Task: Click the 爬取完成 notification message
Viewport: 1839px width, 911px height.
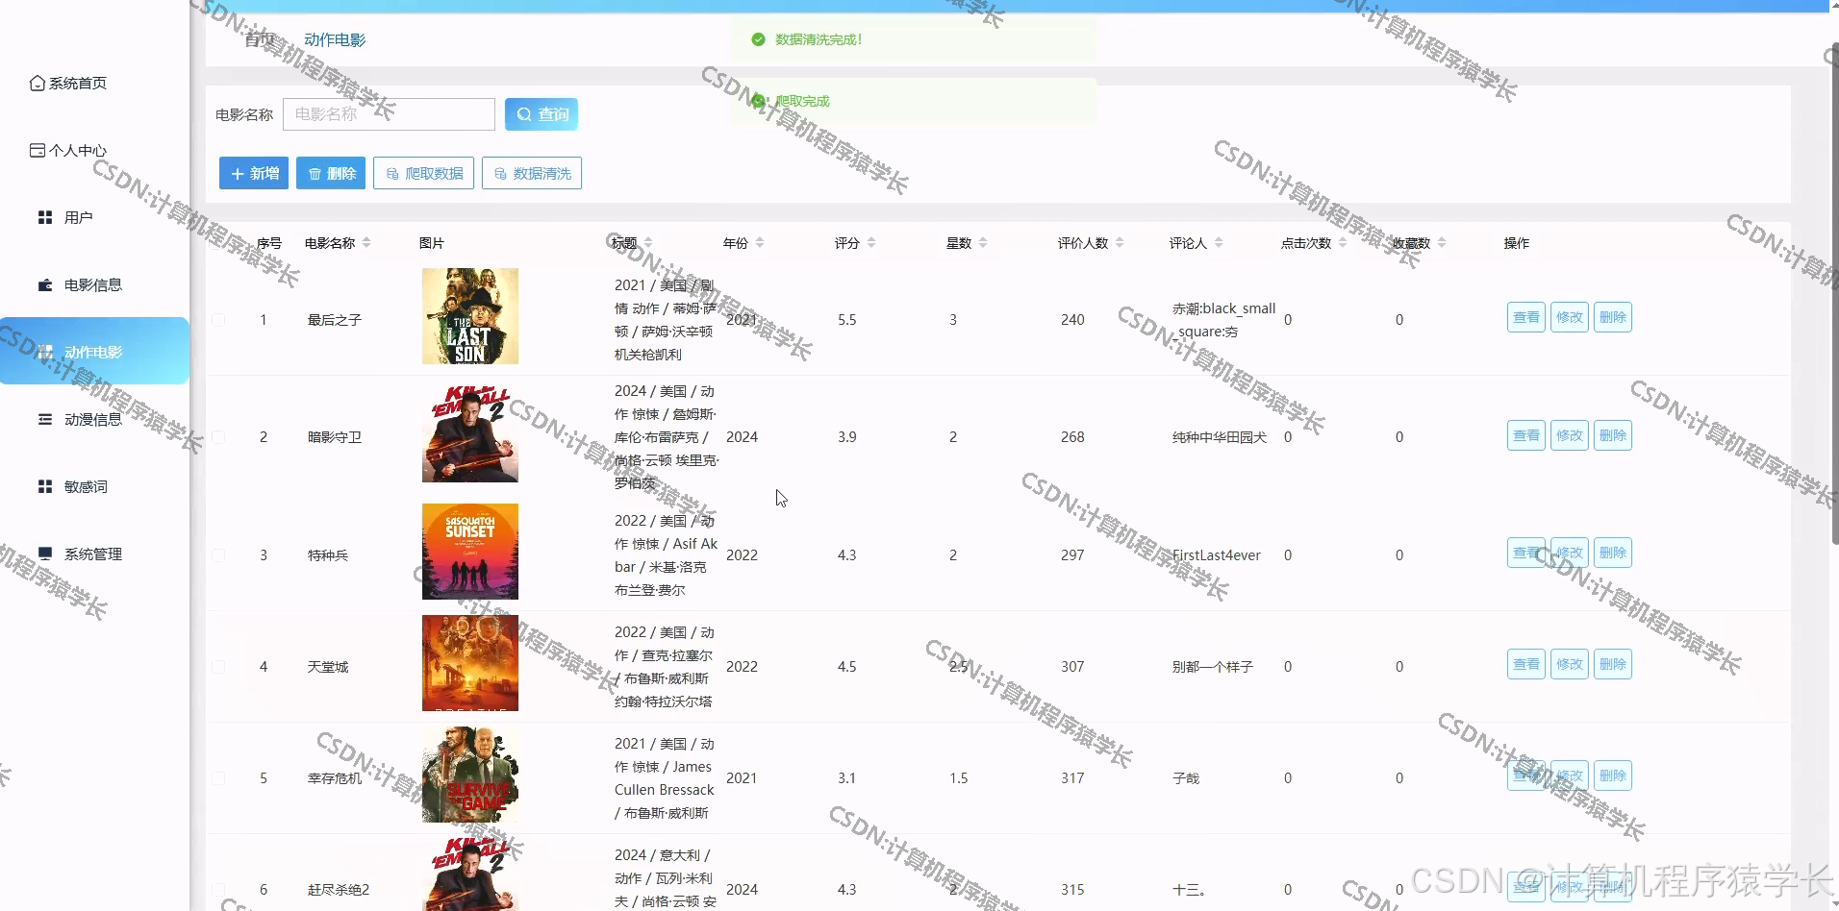Action: click(914, 101)
